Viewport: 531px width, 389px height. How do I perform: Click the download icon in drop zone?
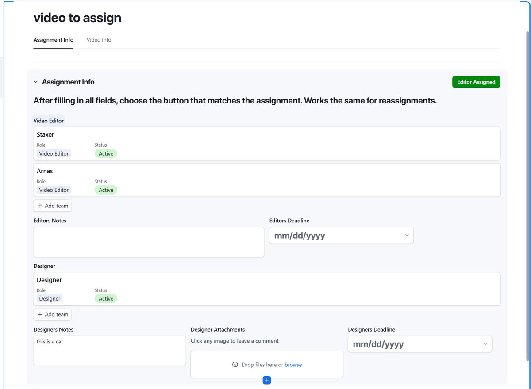coord(235,365)
